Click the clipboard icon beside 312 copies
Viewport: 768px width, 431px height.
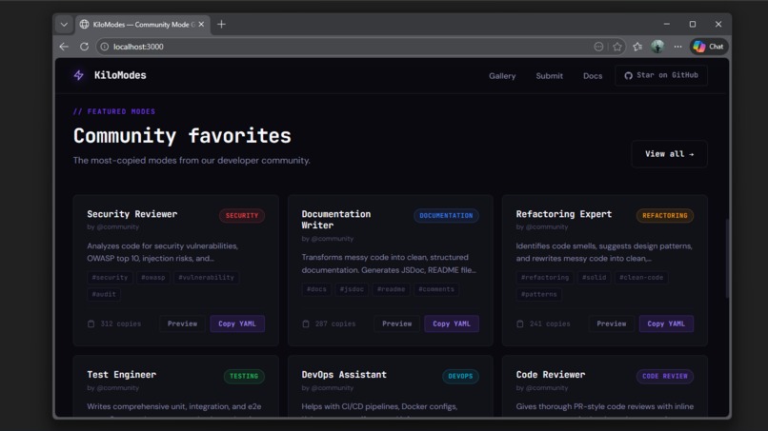coord(91,323)
